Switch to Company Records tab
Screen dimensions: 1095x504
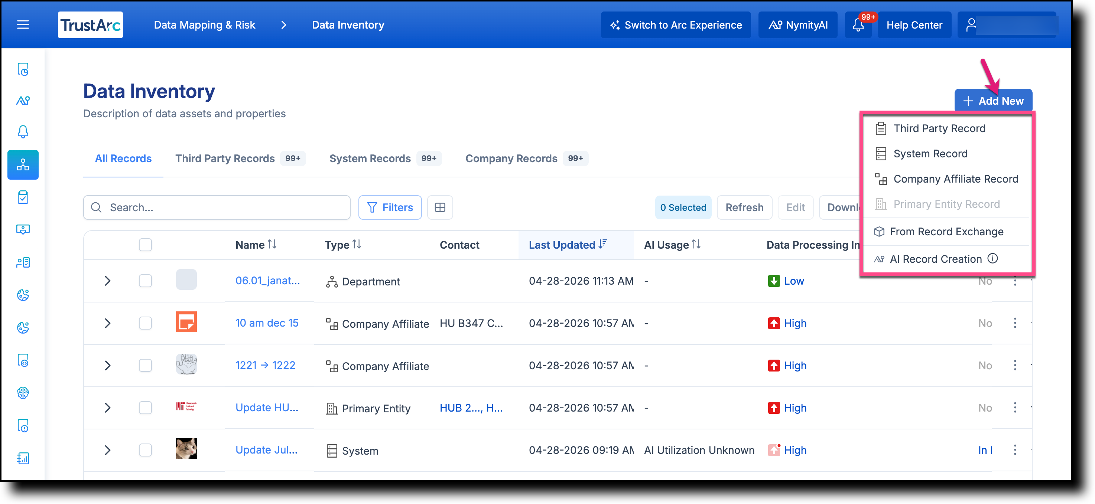coord(527,158)
